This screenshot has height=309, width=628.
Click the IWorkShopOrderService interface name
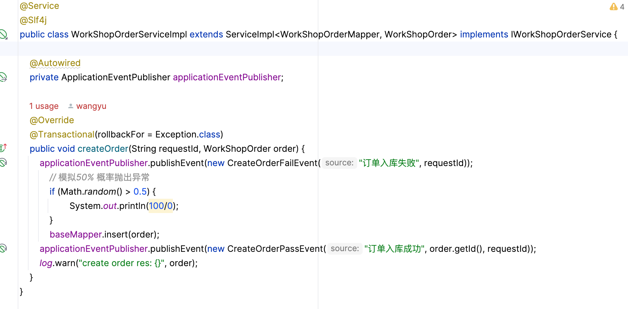pyautogui.click(x=561, y=34)
